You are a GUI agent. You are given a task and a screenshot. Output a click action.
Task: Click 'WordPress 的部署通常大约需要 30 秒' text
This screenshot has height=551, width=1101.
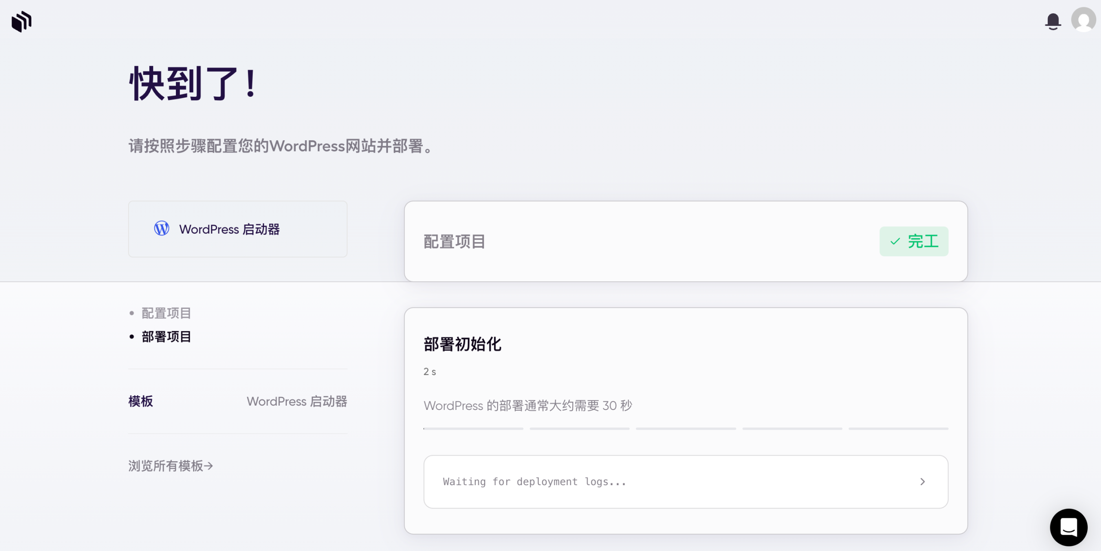tap(528, 406)
